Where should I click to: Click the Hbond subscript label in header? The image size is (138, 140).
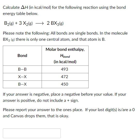pos(65,56)
